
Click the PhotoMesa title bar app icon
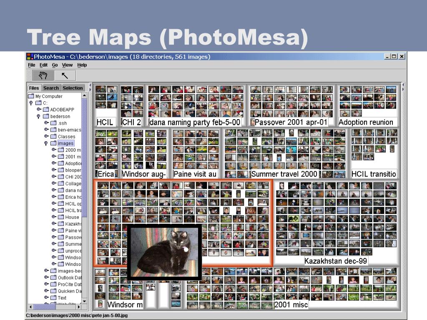(30, 57)
